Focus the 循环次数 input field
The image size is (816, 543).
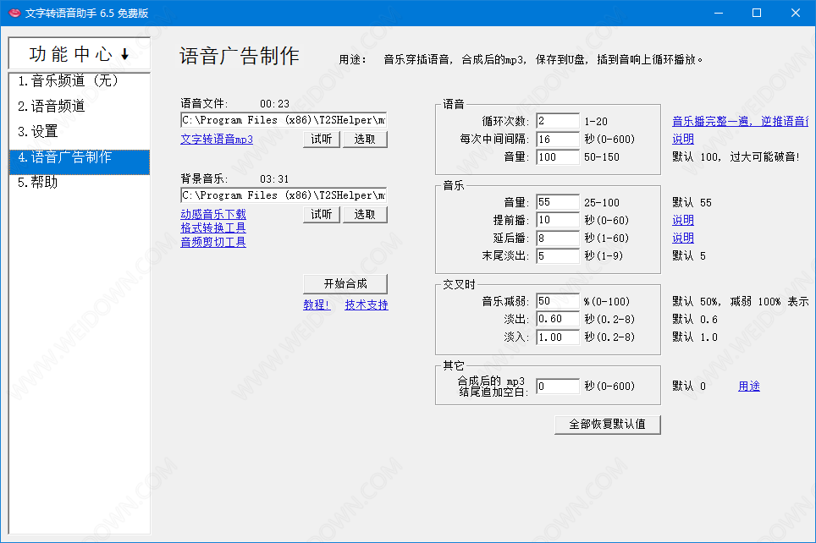(557, 122)
